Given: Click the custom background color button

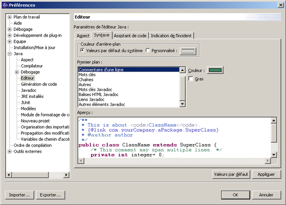Looking at the screenshot, I should pyautogui.click(x=187, y=51).
